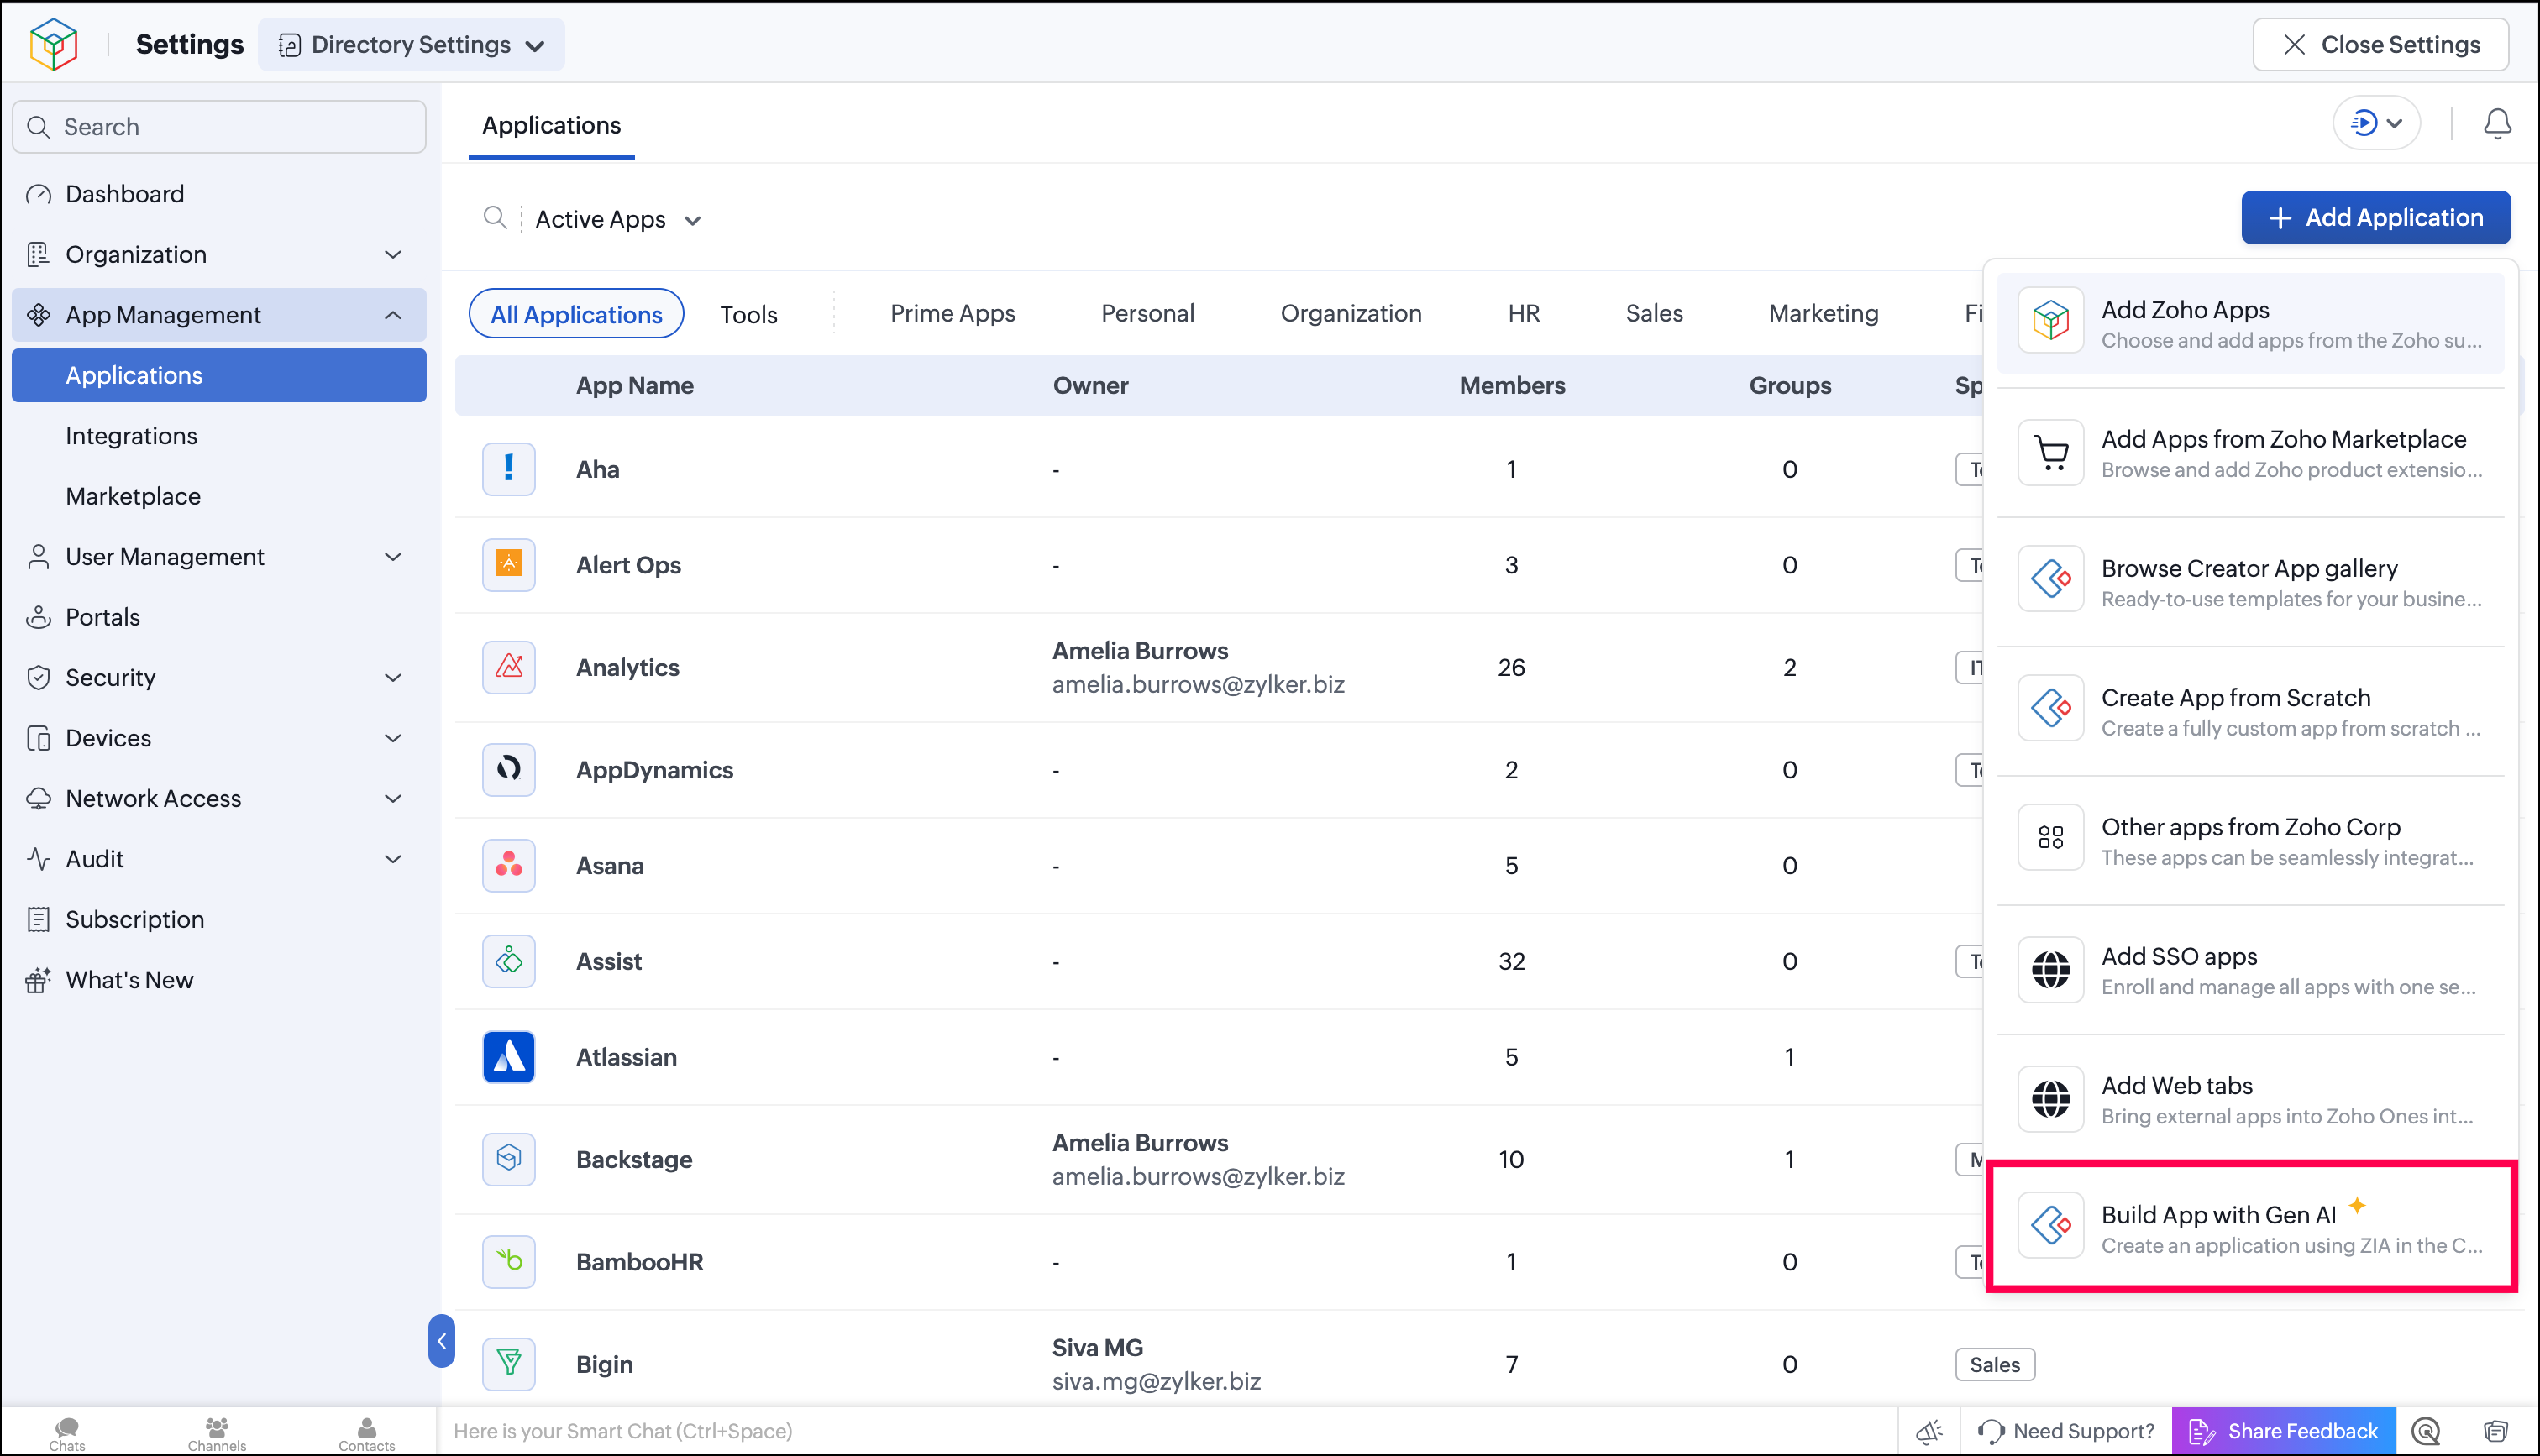The height and width of the screenshot is (1456, 2540).
Task: Open the guided tour dropdown near the bell
Action: click(2376, 123)
